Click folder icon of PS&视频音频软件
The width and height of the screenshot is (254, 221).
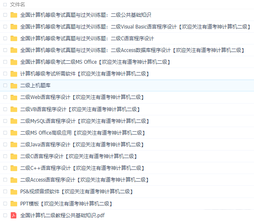pos(14,192)
